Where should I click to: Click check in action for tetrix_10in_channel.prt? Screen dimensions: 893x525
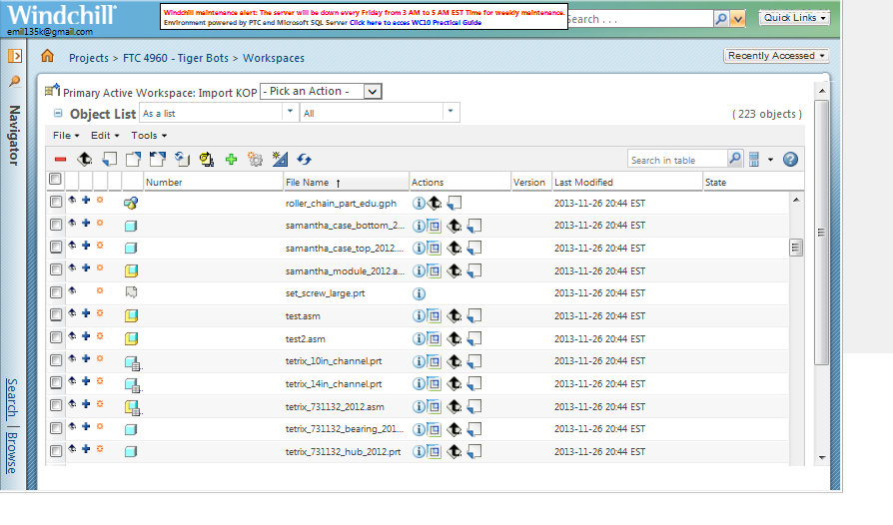click(x=474, y=361)
